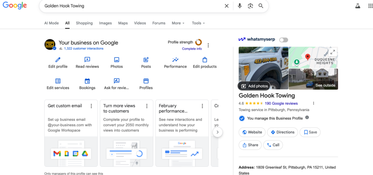Select the Maps tab
The width and height of the screenshot is (373, 175).
point(123,23)
